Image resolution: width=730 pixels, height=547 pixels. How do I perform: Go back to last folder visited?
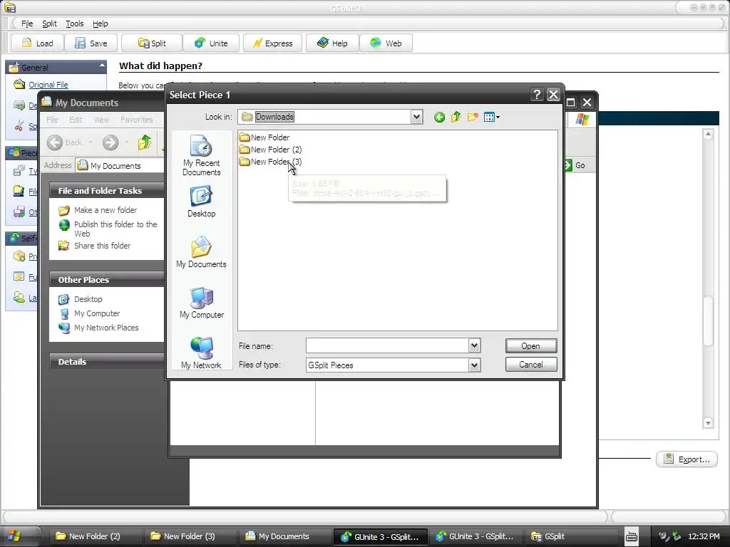[x=439, y=118]
